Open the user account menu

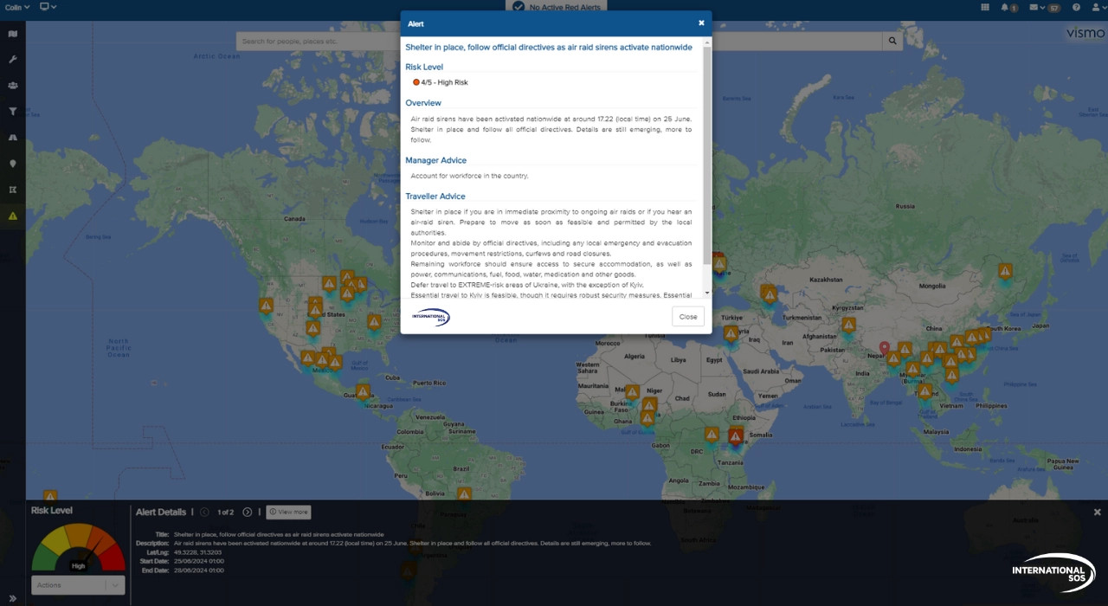point(1098,7)
